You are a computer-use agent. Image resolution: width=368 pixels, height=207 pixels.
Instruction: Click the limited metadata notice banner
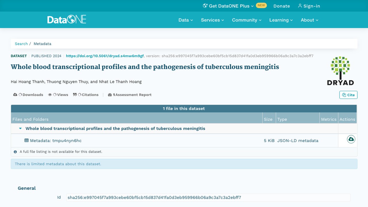coord(184,164)
